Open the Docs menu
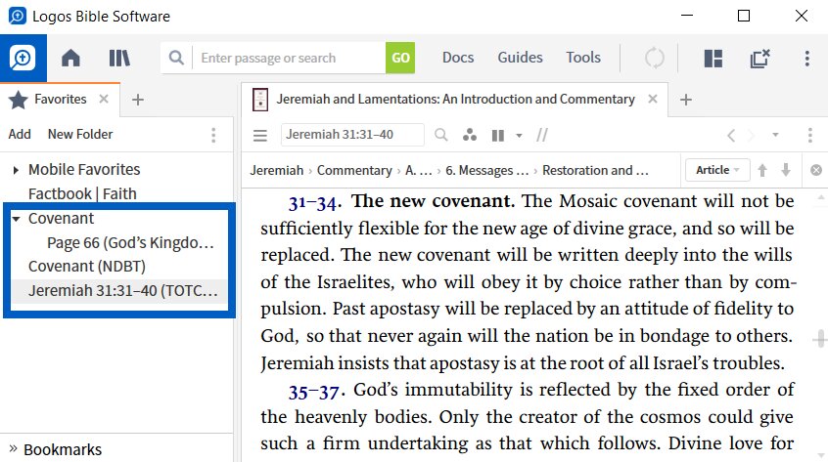The height and width of the screenshot is (462, 828). (x=458, y=58)
